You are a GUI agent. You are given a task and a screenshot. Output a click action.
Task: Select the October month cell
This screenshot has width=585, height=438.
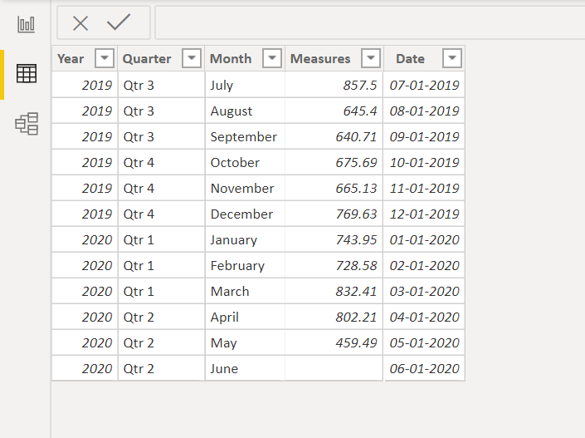pyautogui.click(x=245, y=163)
